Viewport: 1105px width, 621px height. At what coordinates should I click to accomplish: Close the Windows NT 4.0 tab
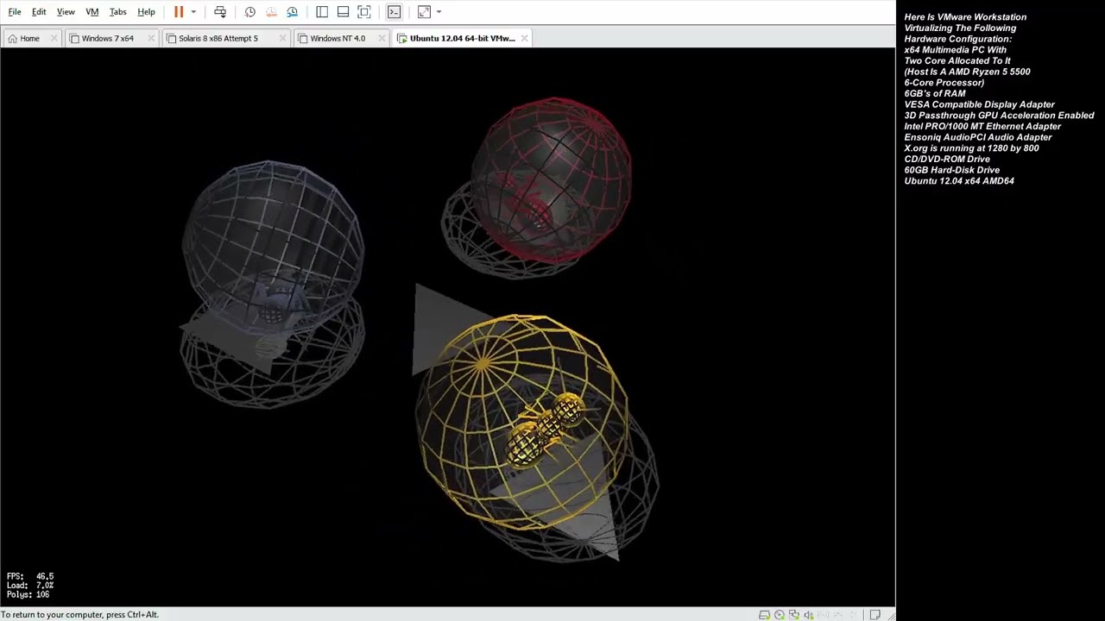click(x=382, y=38)
